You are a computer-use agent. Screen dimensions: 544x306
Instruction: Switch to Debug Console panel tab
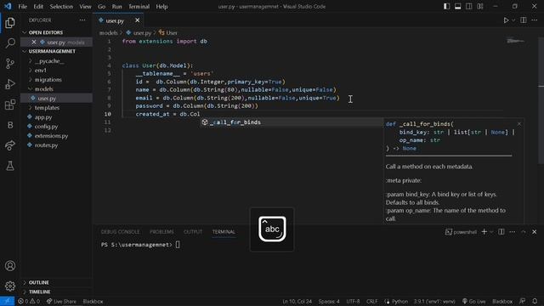[120, 232]
